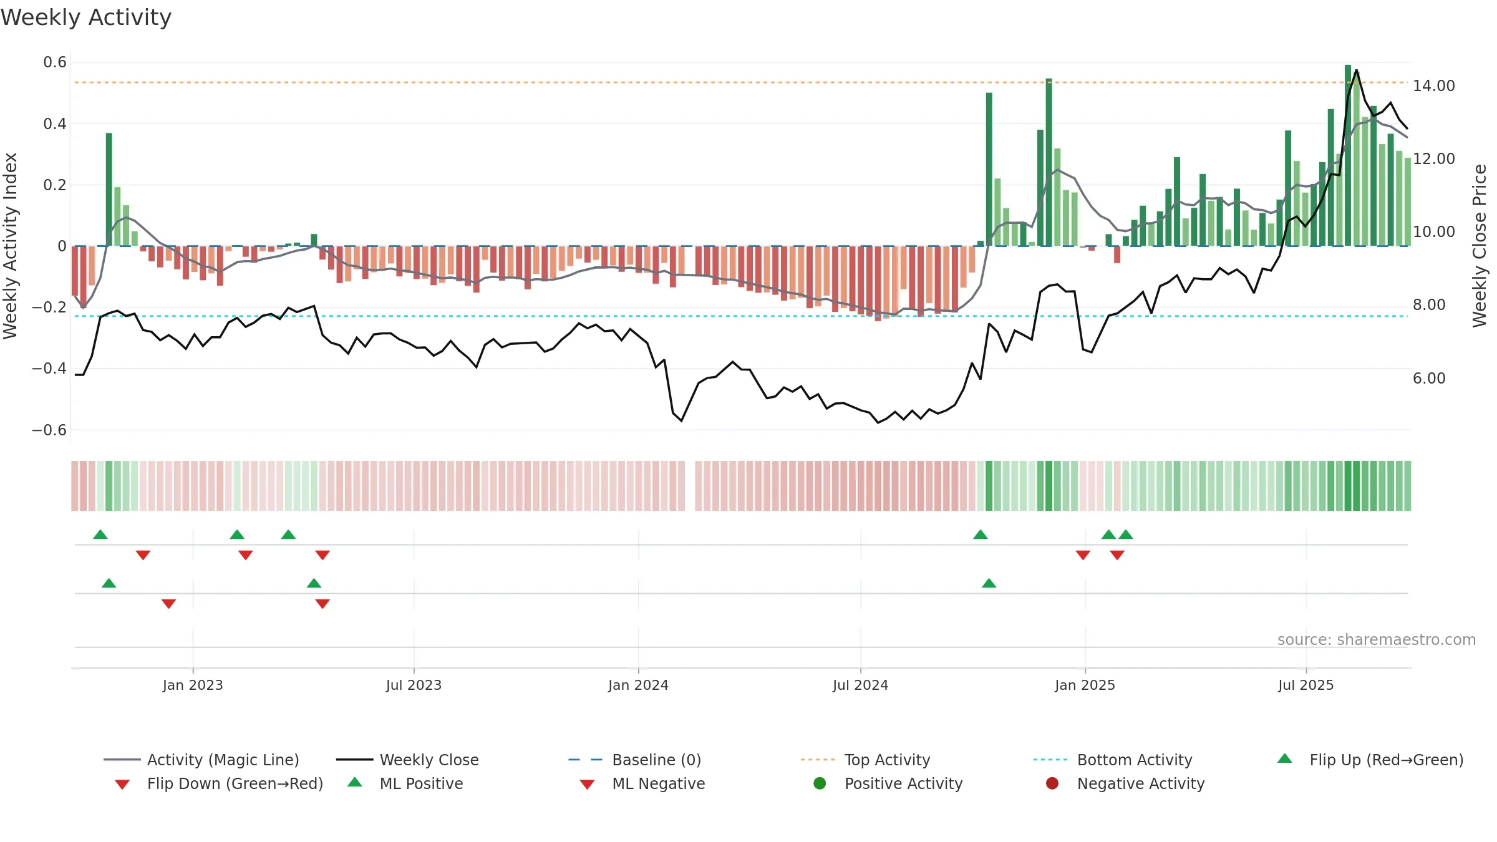Click the source: sharemaestro.com text
Viewport: 1497px width, 842px height.
[1377, 639]
